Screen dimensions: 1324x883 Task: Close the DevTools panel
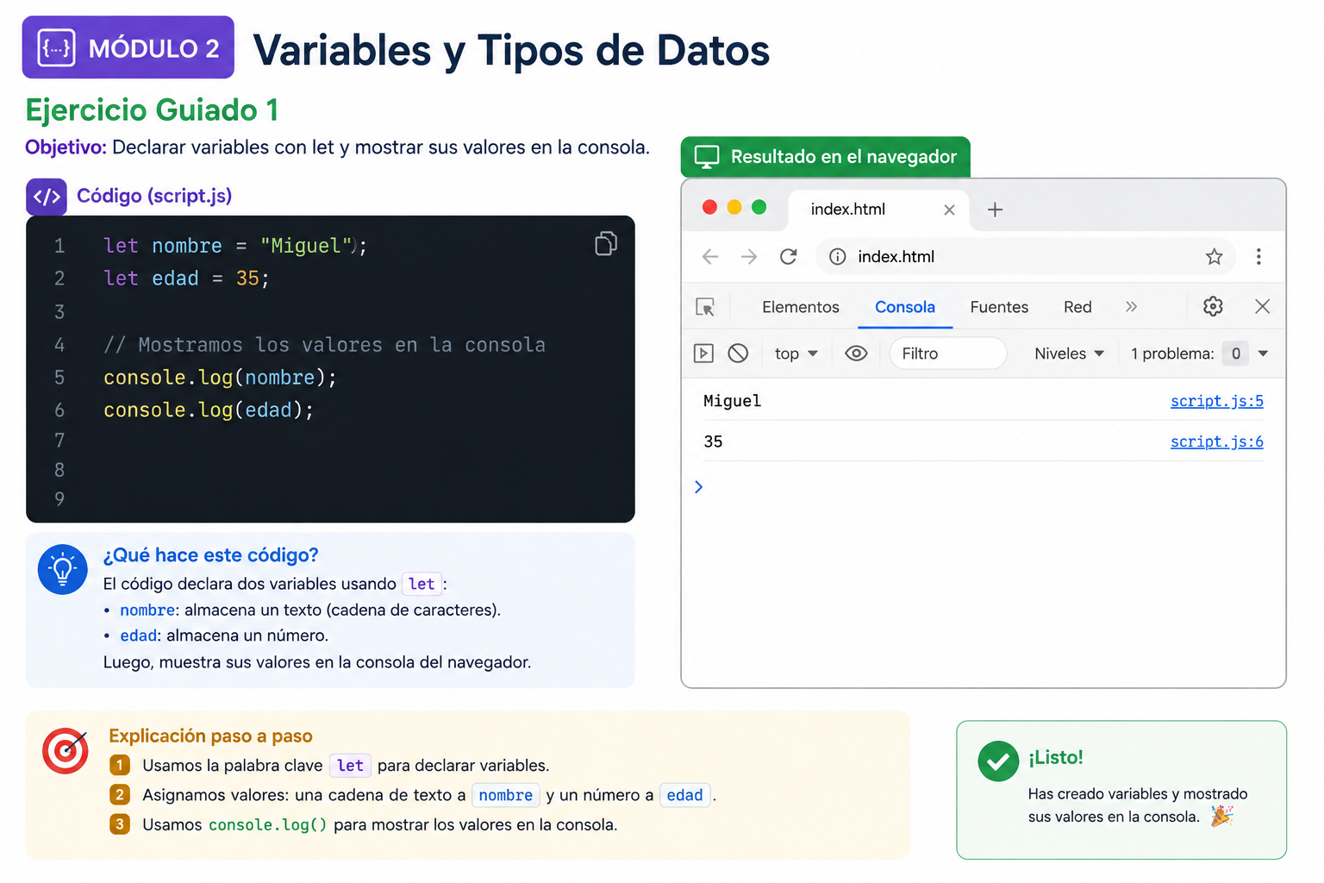click(x=1262, y=306)
